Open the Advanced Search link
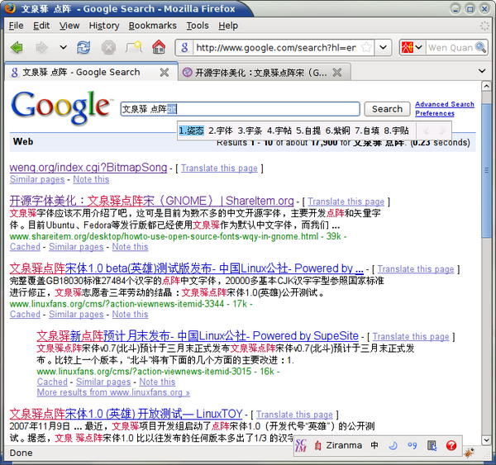This screenshot has width=496, height=465. [x=445, y=104]
